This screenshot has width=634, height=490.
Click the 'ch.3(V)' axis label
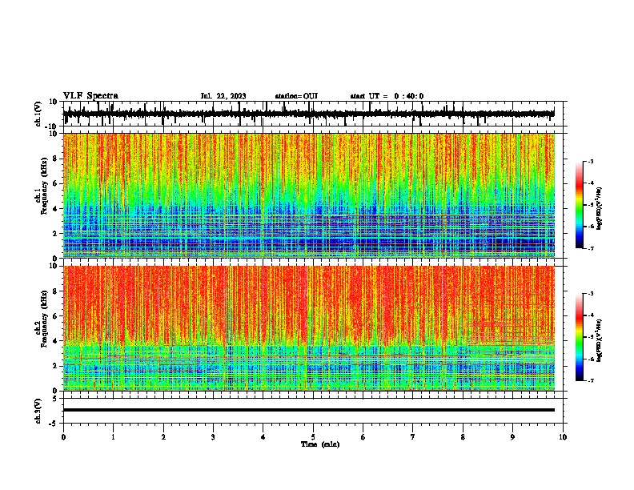click(38, 411)
